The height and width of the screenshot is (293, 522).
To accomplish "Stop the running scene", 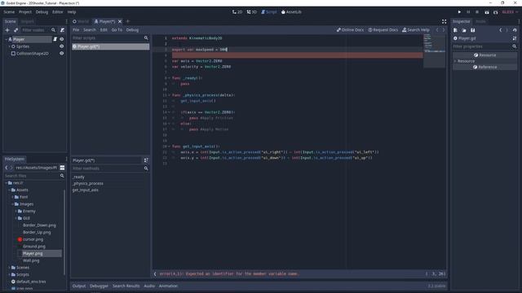I will [477, 12].
